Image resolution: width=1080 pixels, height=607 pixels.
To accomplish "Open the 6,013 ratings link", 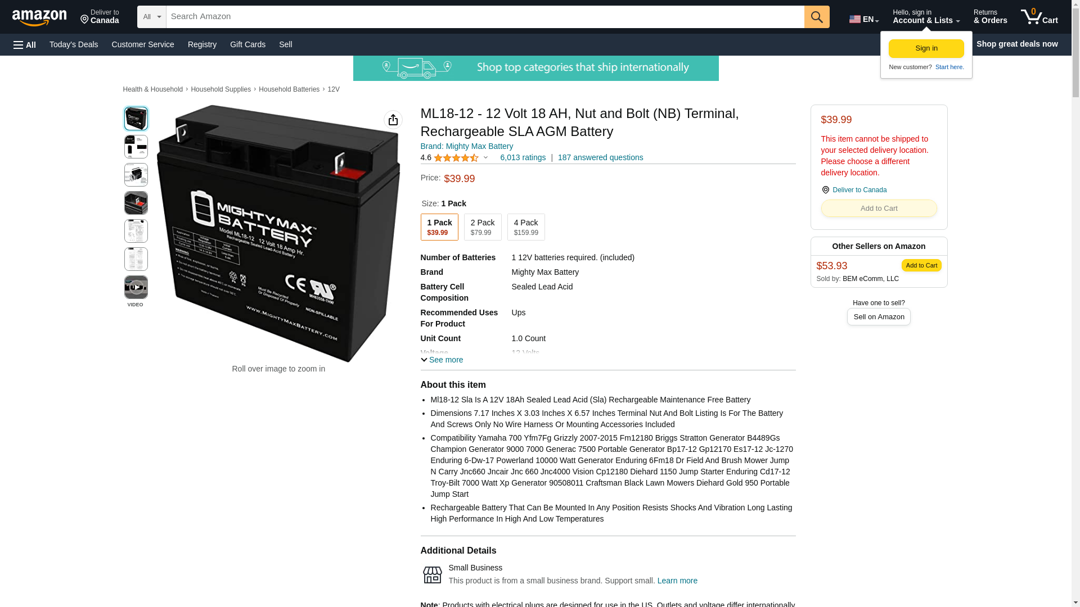I will (x=523, y=157).
